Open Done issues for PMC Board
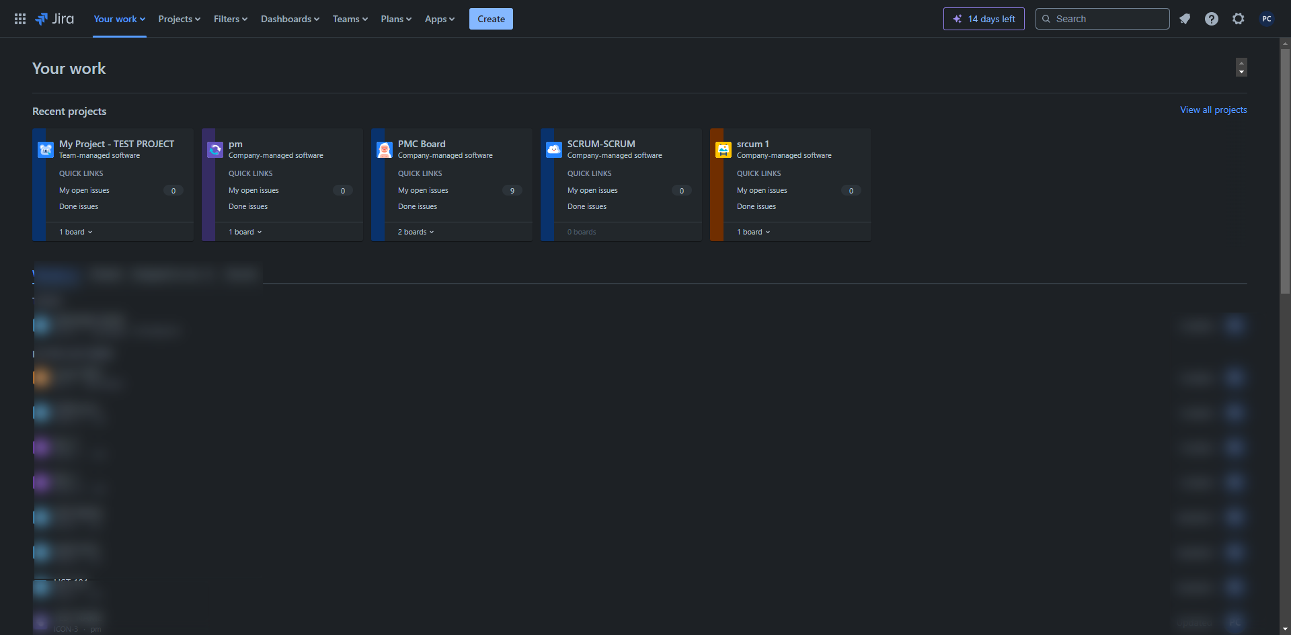Viewport: 1291px width, 635px height. (x=418, y=206)
